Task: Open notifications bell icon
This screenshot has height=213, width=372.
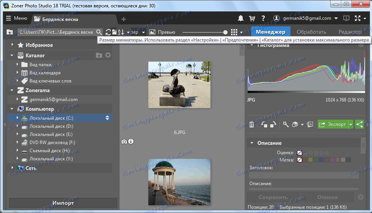Action: pos(241,18)
